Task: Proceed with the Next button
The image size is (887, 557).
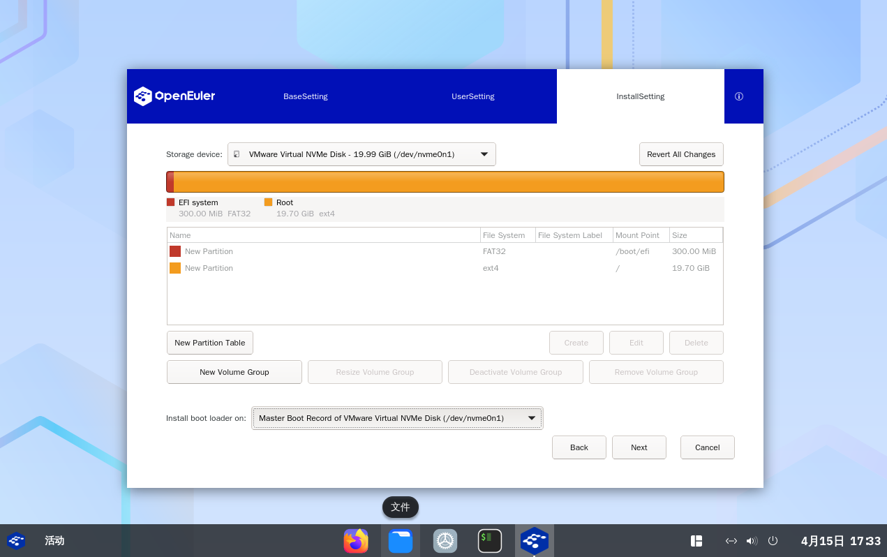Action: (x=639, y=447)
